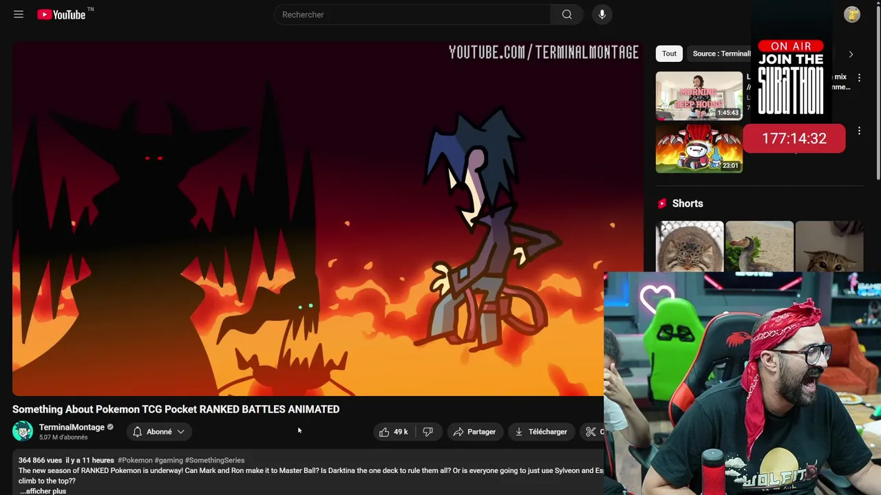Click the channel verified badge icon
The width and height of the screenshot is (881, 495).
[x=110, y=427]
